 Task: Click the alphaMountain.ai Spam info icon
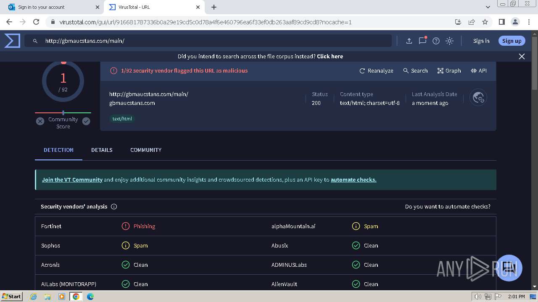tap(356, 226)
